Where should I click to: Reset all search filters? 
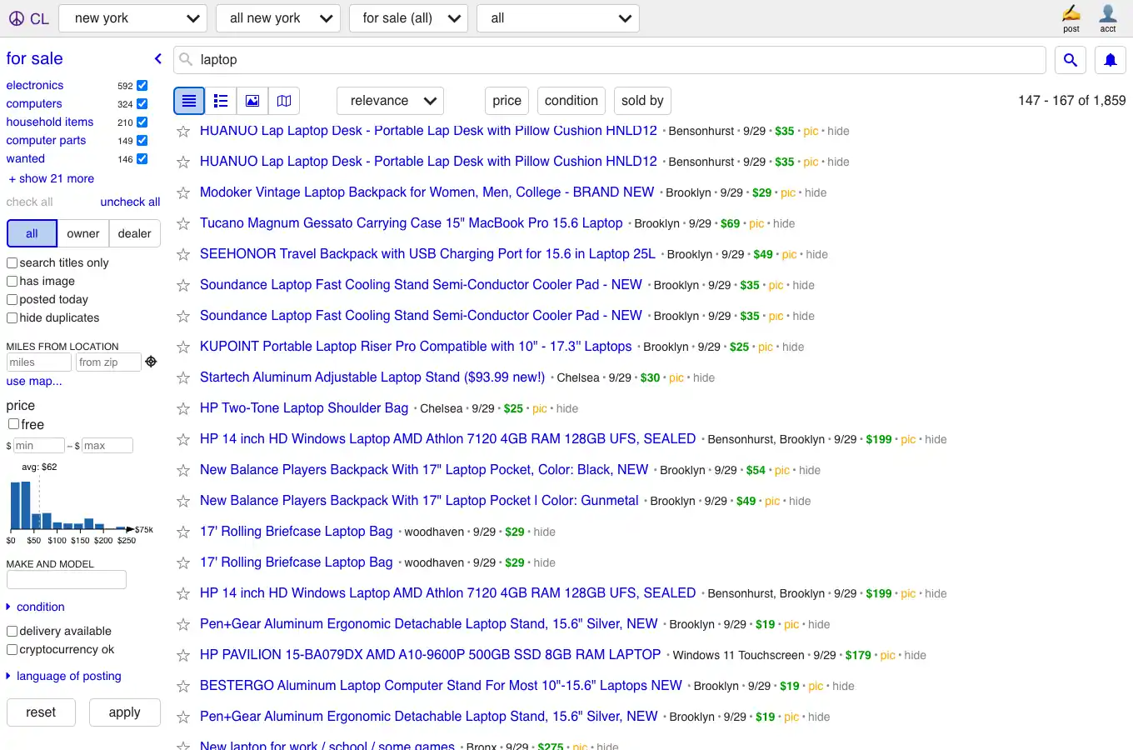pos(41,712)
